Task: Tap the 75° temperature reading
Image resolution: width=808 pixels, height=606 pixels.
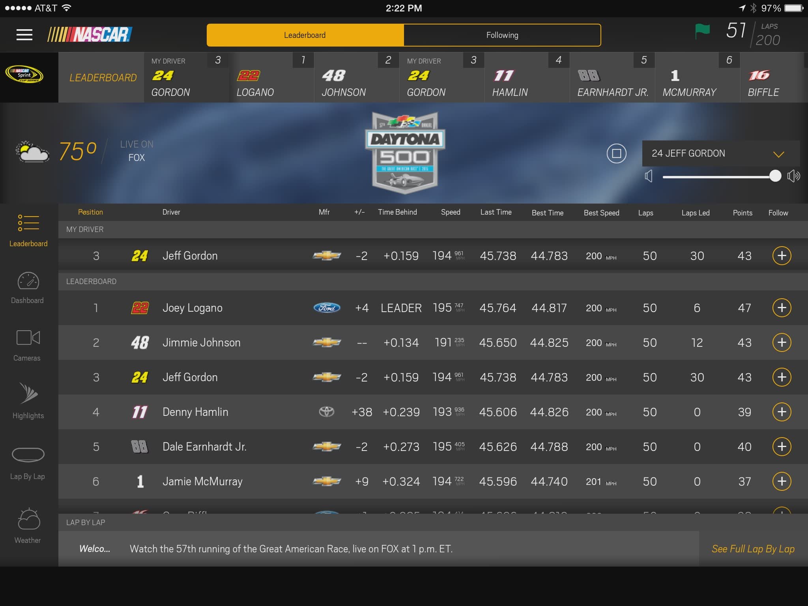Action: click(77, 151)
